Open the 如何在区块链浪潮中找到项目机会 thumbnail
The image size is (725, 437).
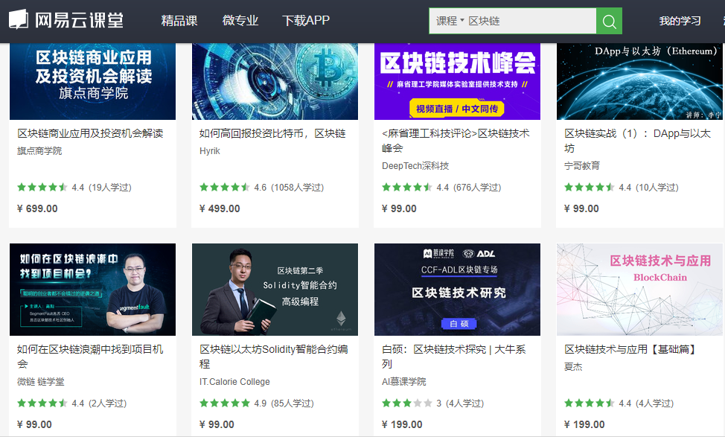(x=92, y=290)
